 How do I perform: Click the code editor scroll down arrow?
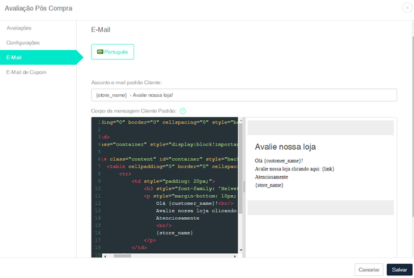click(241, 250)
